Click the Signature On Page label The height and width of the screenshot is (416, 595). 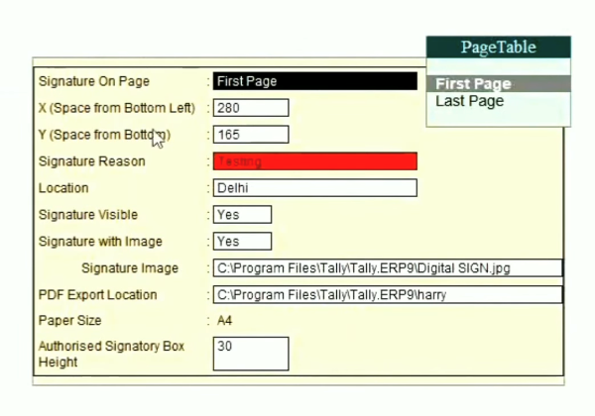[x=93, y=81]
